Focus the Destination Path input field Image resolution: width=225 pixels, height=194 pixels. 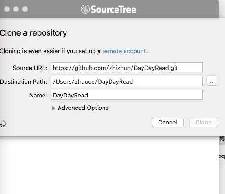pos(126,81)
